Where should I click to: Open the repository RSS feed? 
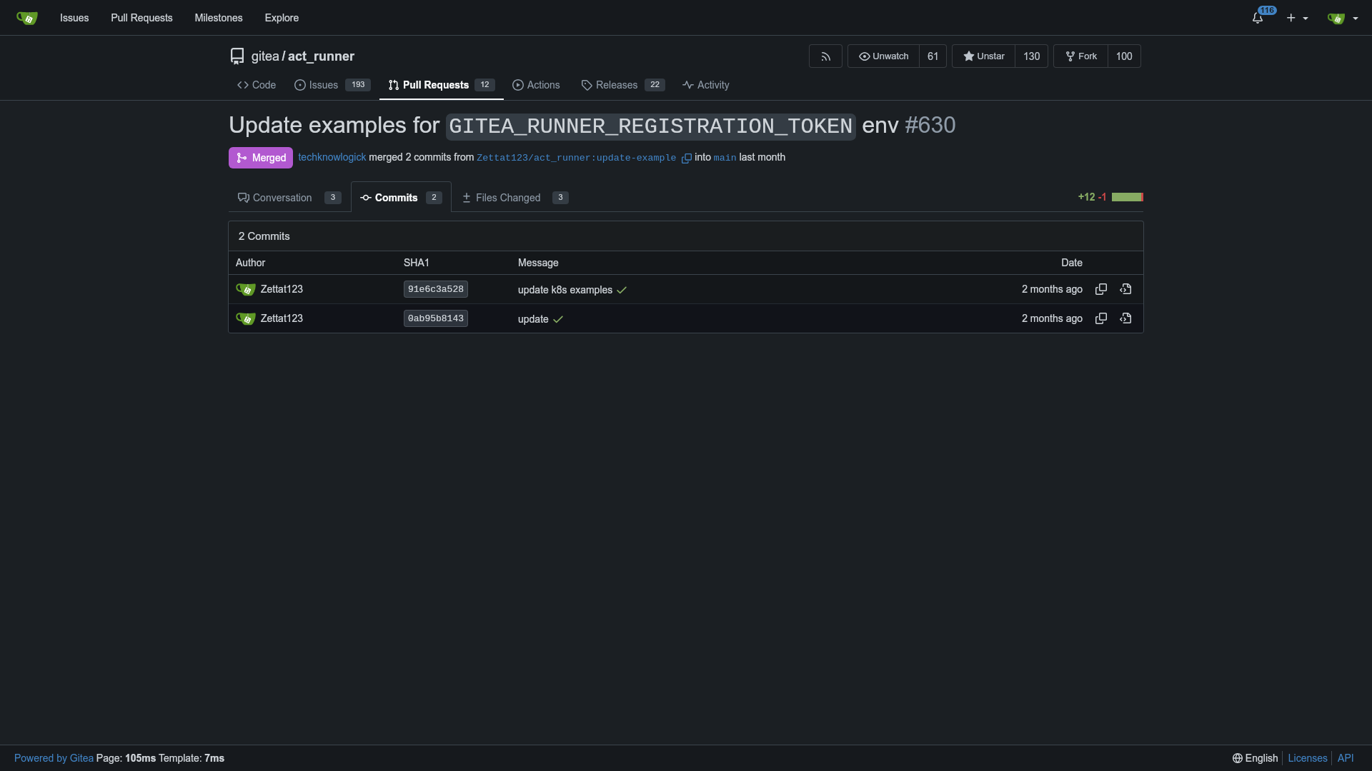[825, 56]
